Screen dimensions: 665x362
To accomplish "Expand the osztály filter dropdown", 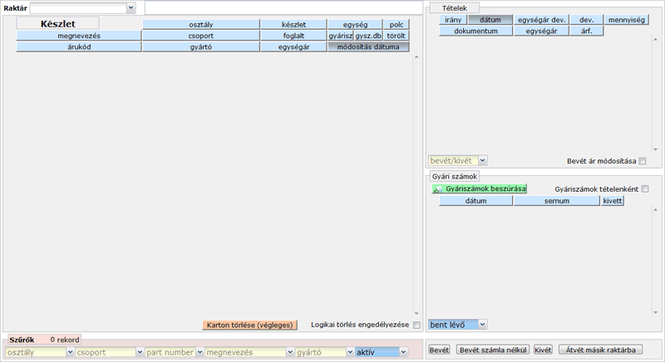I will pyautogui.click(x=69, y=352).
